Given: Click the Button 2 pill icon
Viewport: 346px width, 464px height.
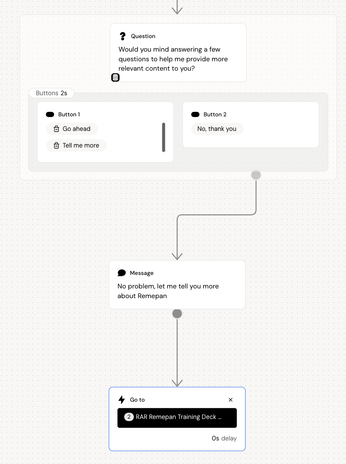Looking at the screenshot, I should [x=195, y=115].
